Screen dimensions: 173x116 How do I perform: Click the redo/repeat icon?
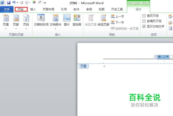pyautogui.click(x=21, y=3)
